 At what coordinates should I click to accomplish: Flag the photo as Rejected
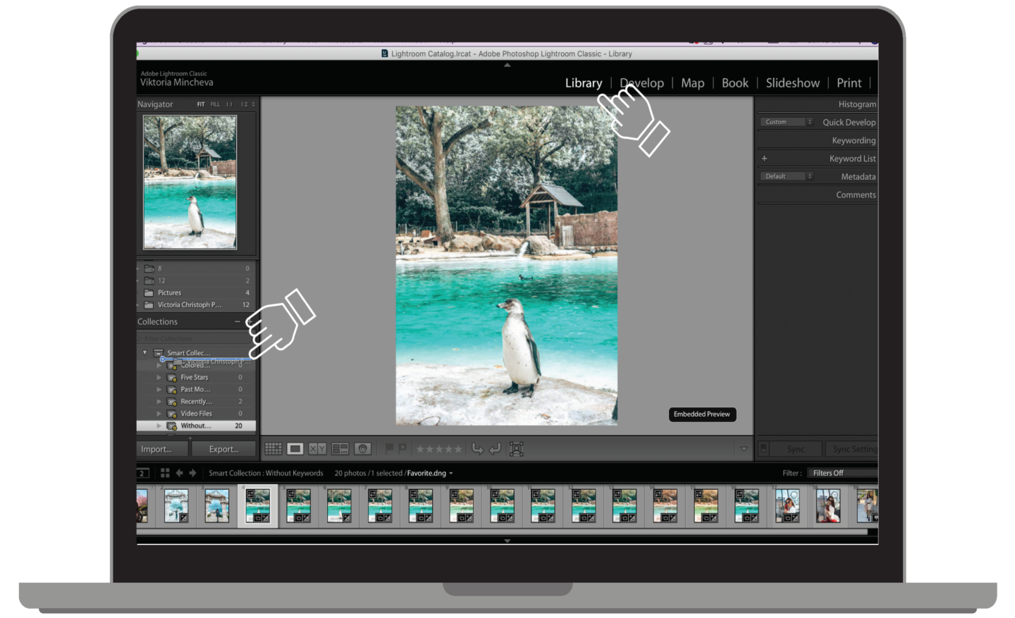coord(402,448)
